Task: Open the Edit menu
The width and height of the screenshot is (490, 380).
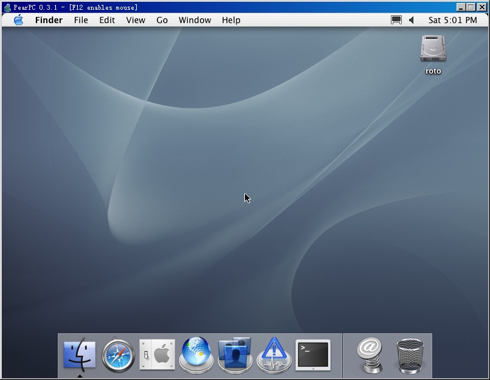Action: click(x=107, y=20)
